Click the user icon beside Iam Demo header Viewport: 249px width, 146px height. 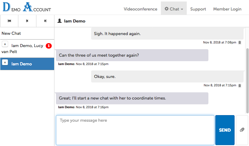60,21
